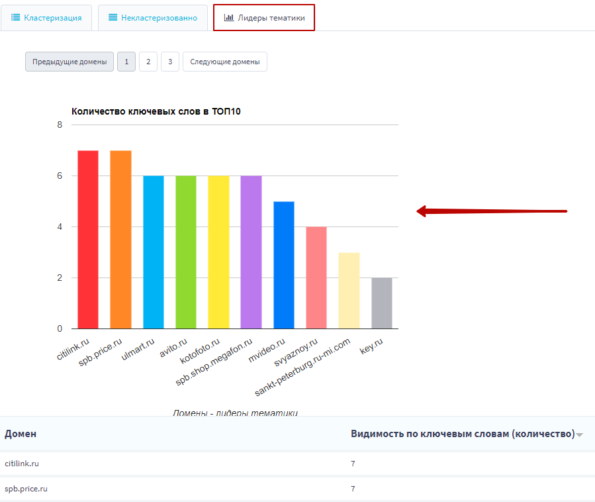Click spb.price.ru in the table

pyautogui.click(x=26, y=489)
